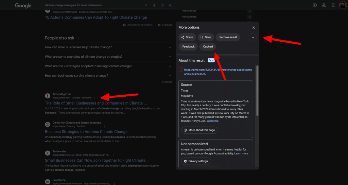This screenshot has height=185, width=348.
Task: Open three-dot menu beside Tradewater result
Action: pos(114,155)
